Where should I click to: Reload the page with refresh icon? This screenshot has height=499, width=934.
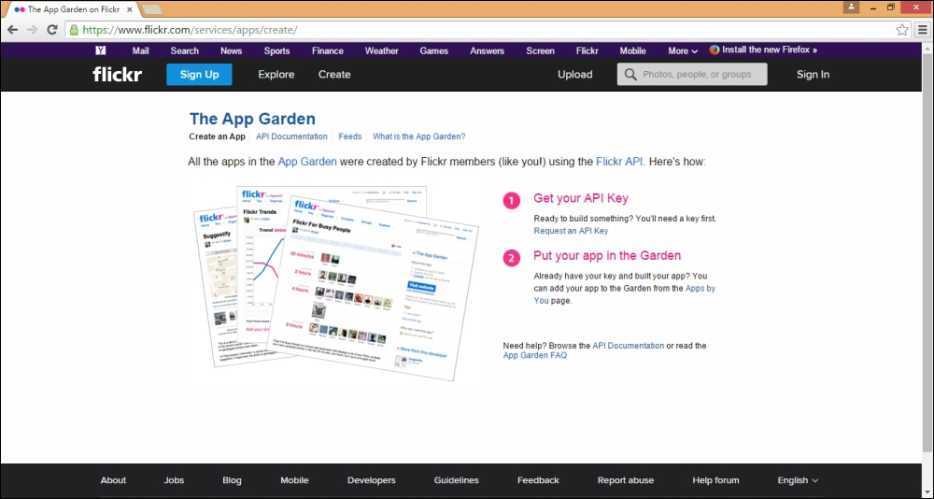51,30
